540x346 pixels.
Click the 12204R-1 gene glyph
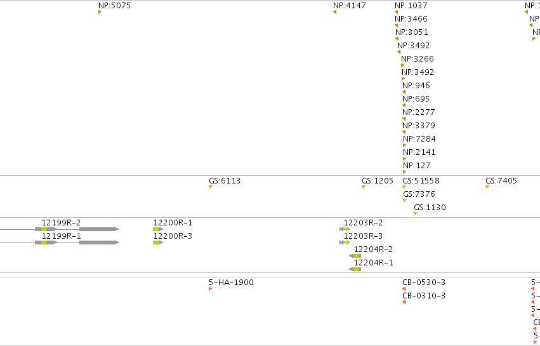(x=355, y=269)
